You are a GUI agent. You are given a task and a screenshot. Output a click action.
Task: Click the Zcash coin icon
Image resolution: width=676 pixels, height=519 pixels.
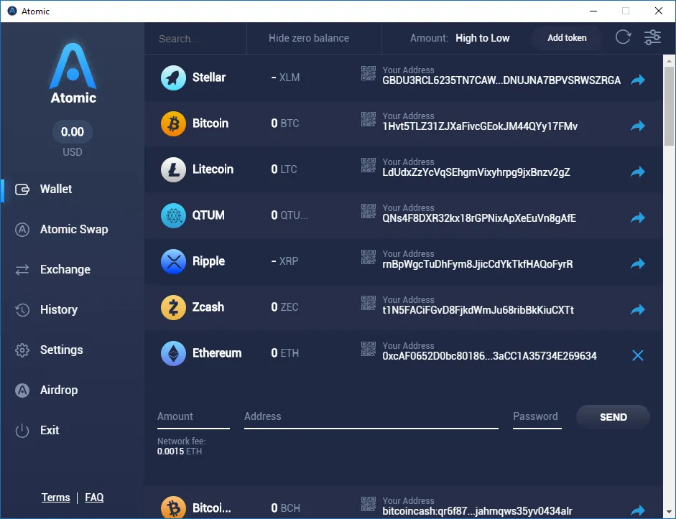tap(173, 307)
